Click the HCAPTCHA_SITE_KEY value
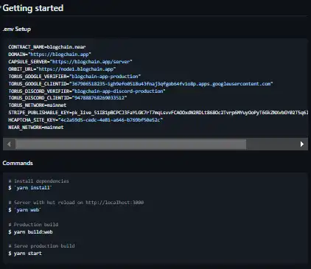Viewport: 311px width, 269px height. (111, 120)
